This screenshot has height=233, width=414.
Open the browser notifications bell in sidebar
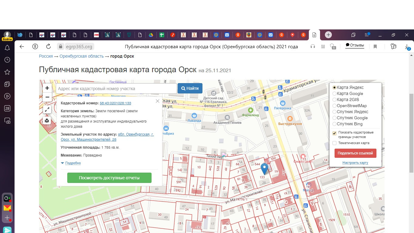click(x=7, y=48)
